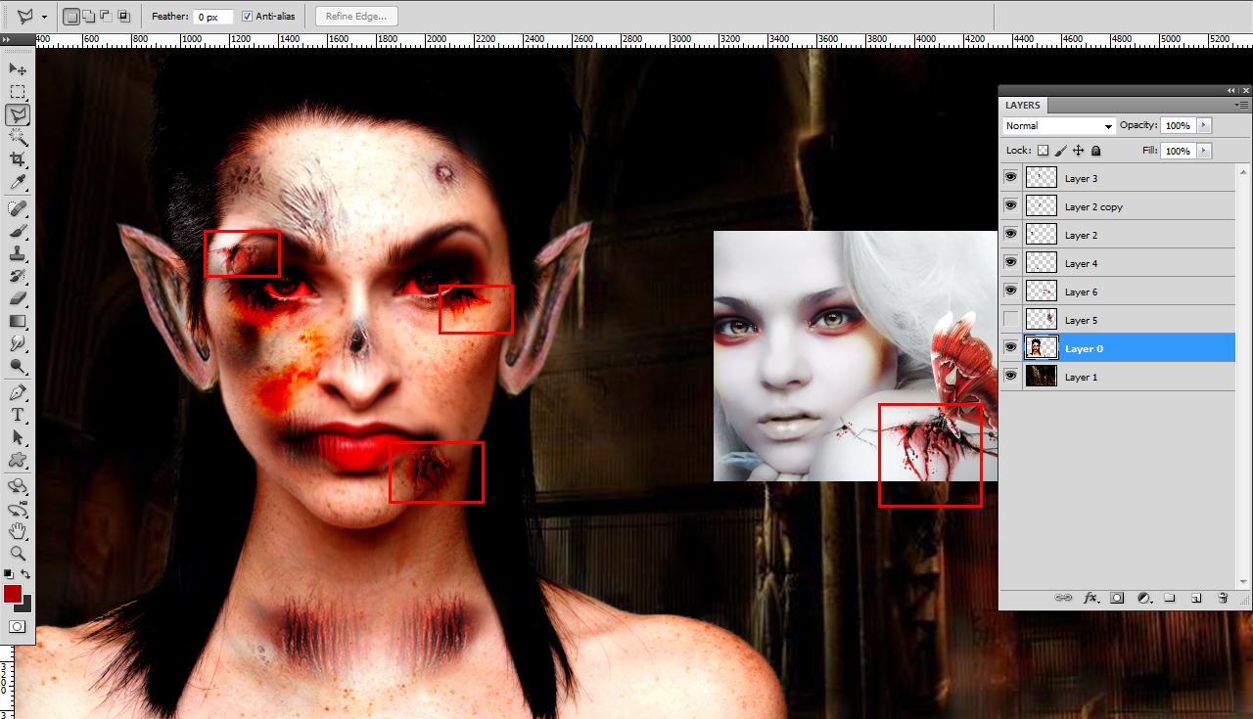Select the Type tool
This screenshot has width=1253, height=719.
click(18, 416)
